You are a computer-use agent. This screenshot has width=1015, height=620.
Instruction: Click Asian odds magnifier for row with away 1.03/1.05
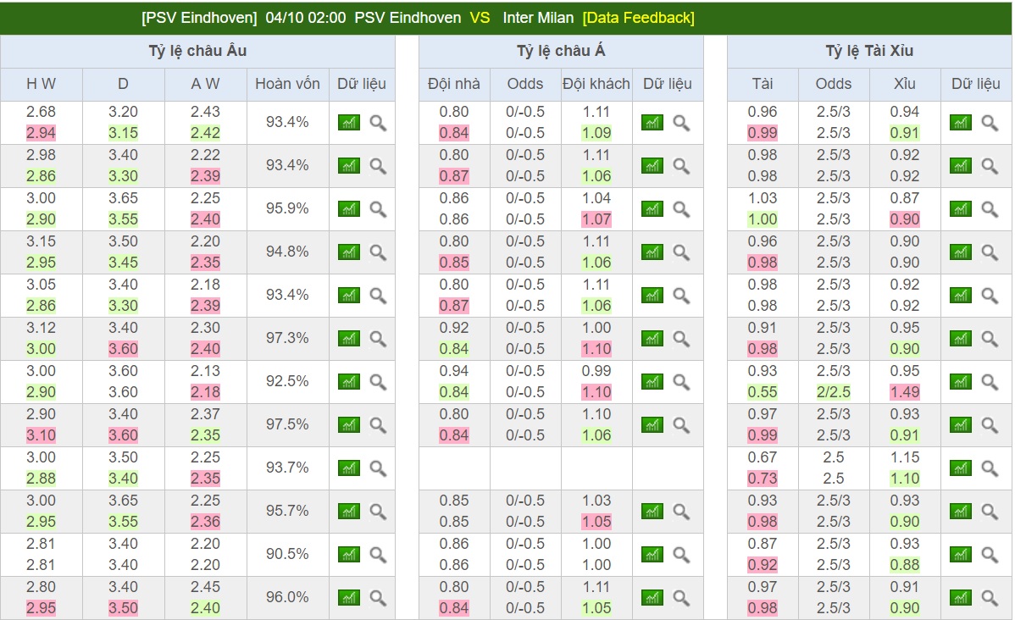tap(681, 512)
